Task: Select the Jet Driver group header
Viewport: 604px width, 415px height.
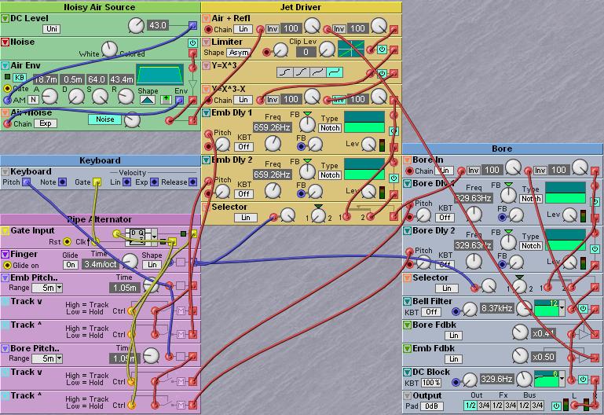Action: click(302, 6)
